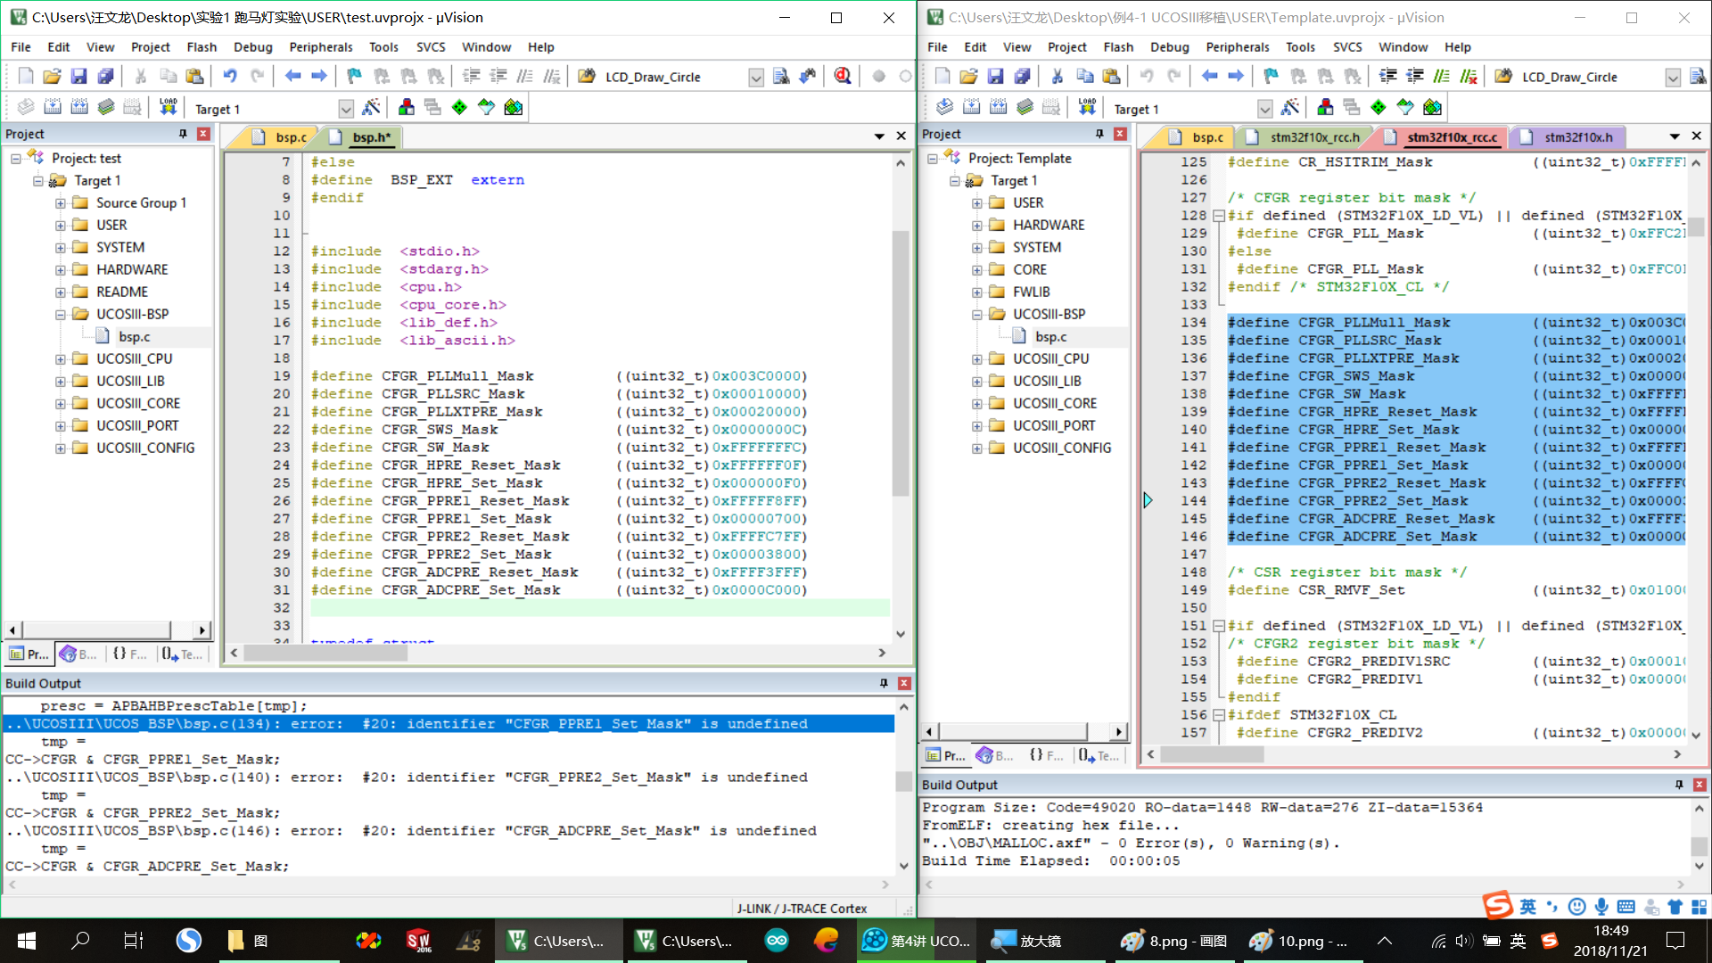
Task: Click Indent selection icon in test.uvprojx toolbar
Action: click(471, 77)
